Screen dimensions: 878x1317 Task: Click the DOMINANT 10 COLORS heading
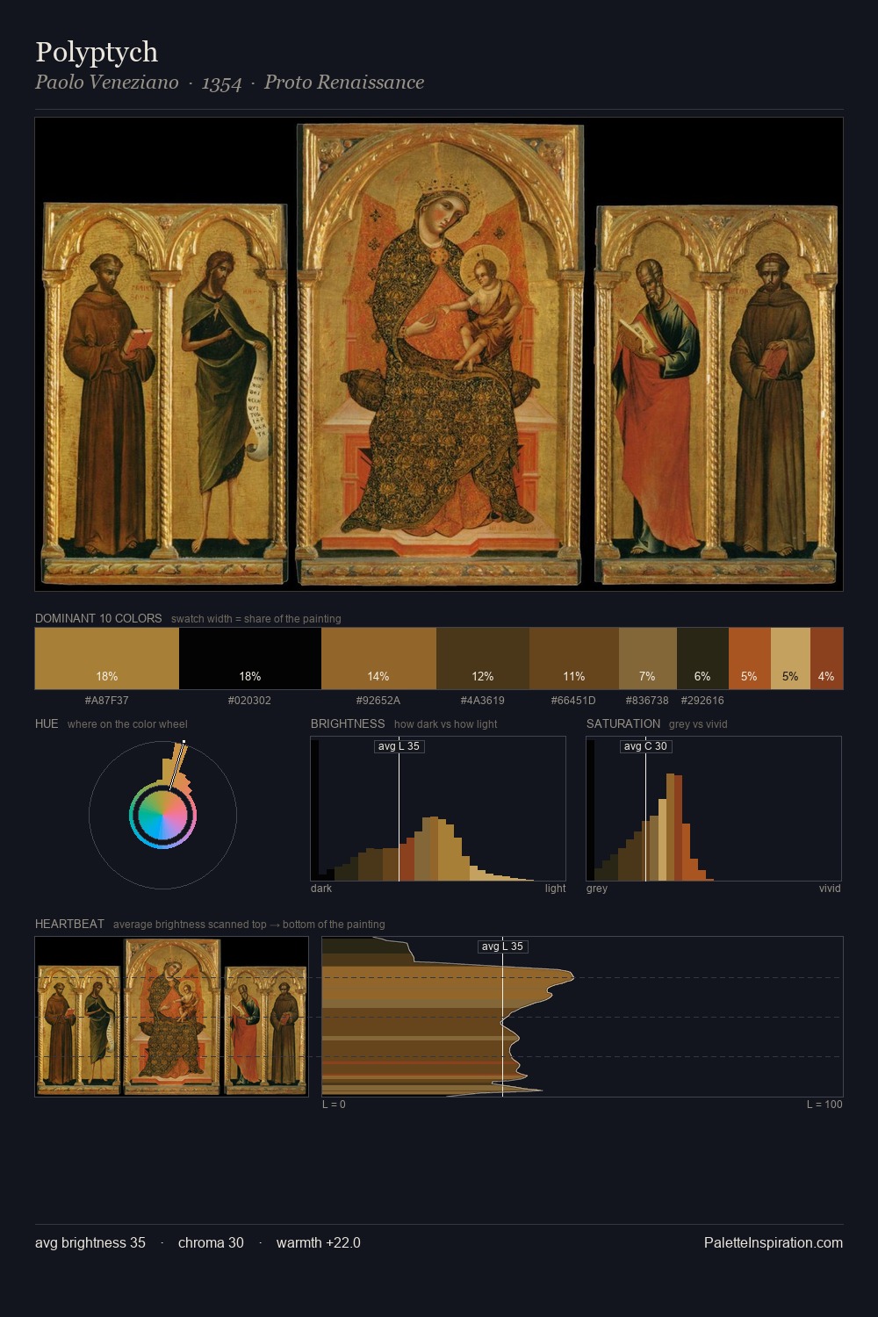coord(98,618)
